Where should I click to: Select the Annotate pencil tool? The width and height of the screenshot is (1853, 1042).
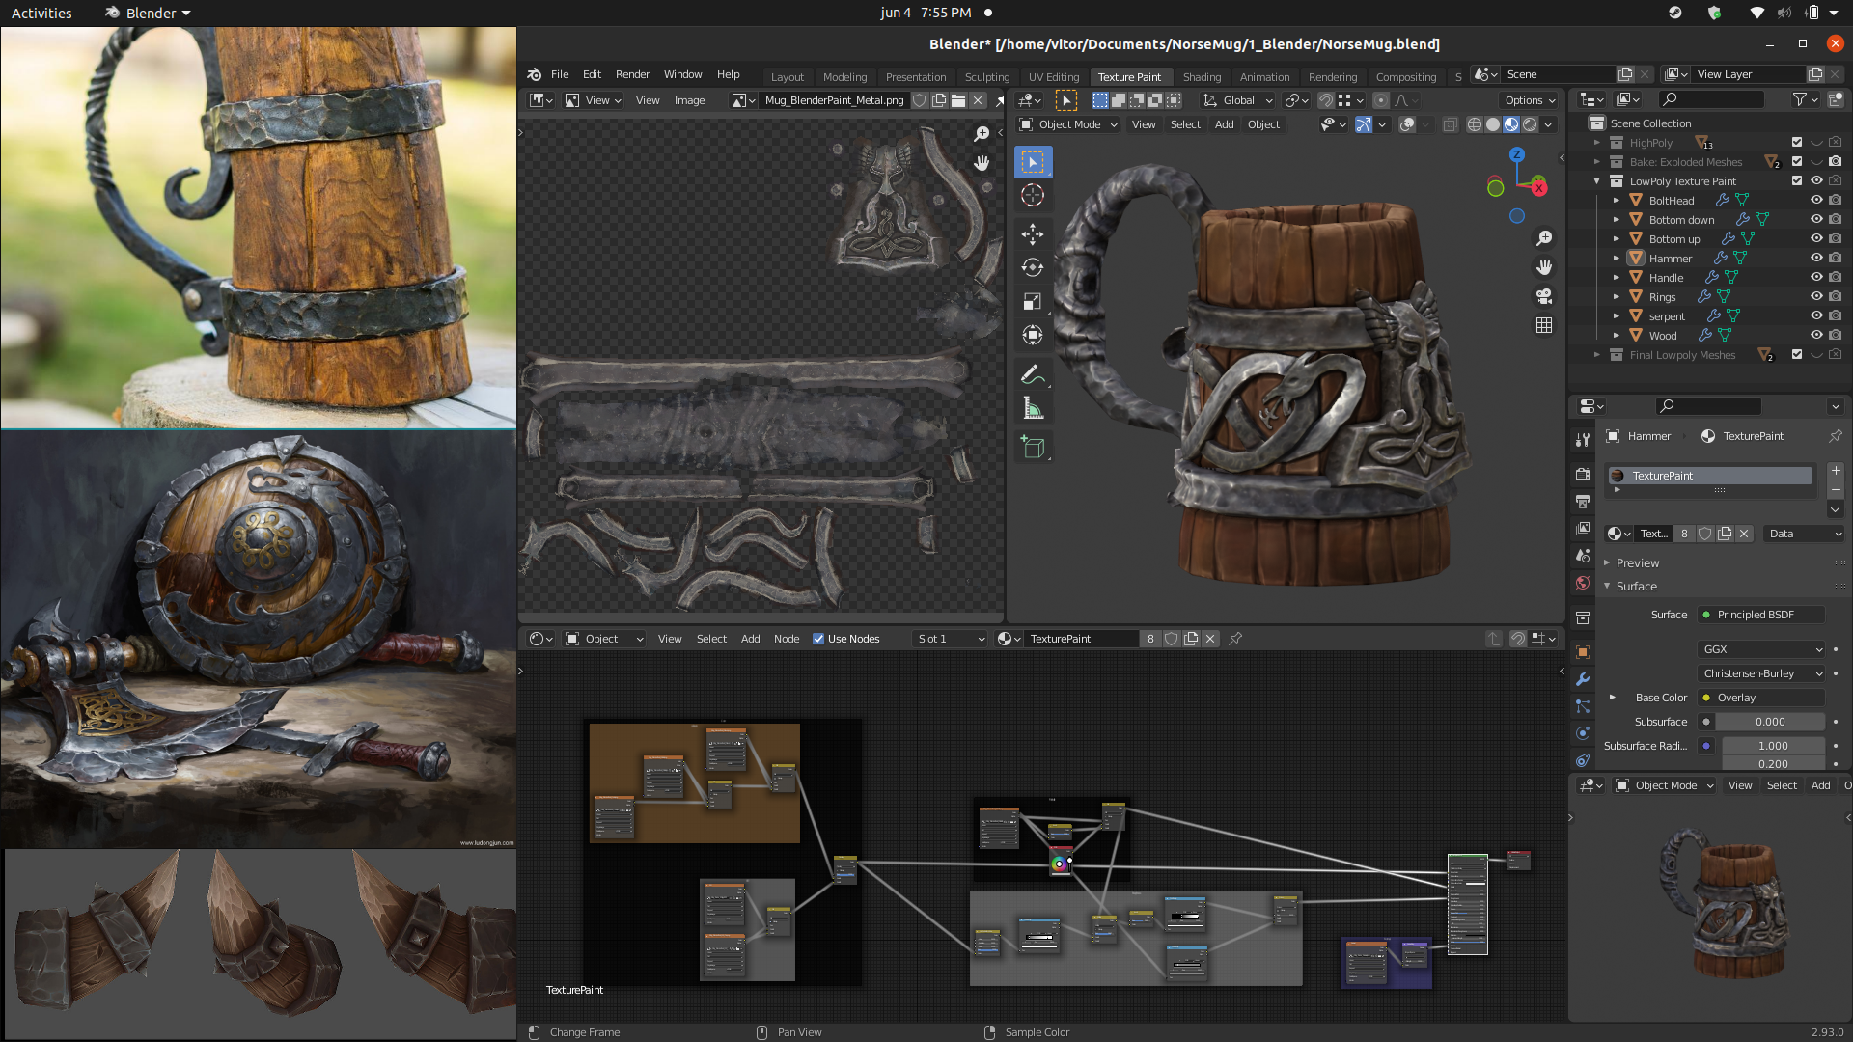click(x=1031, y=374)
